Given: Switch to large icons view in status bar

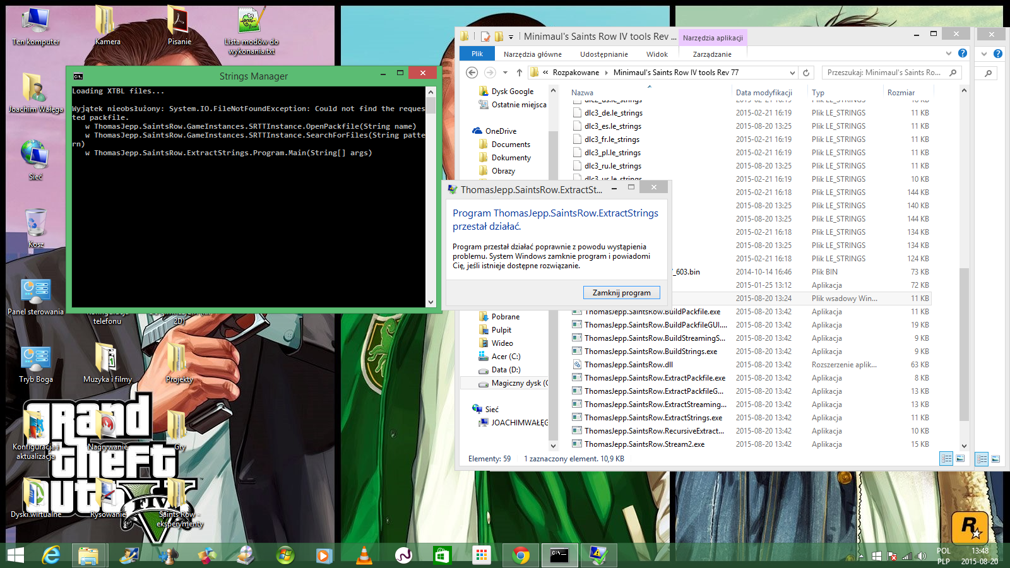Looking at the screenshot, I should click(959, 459).
